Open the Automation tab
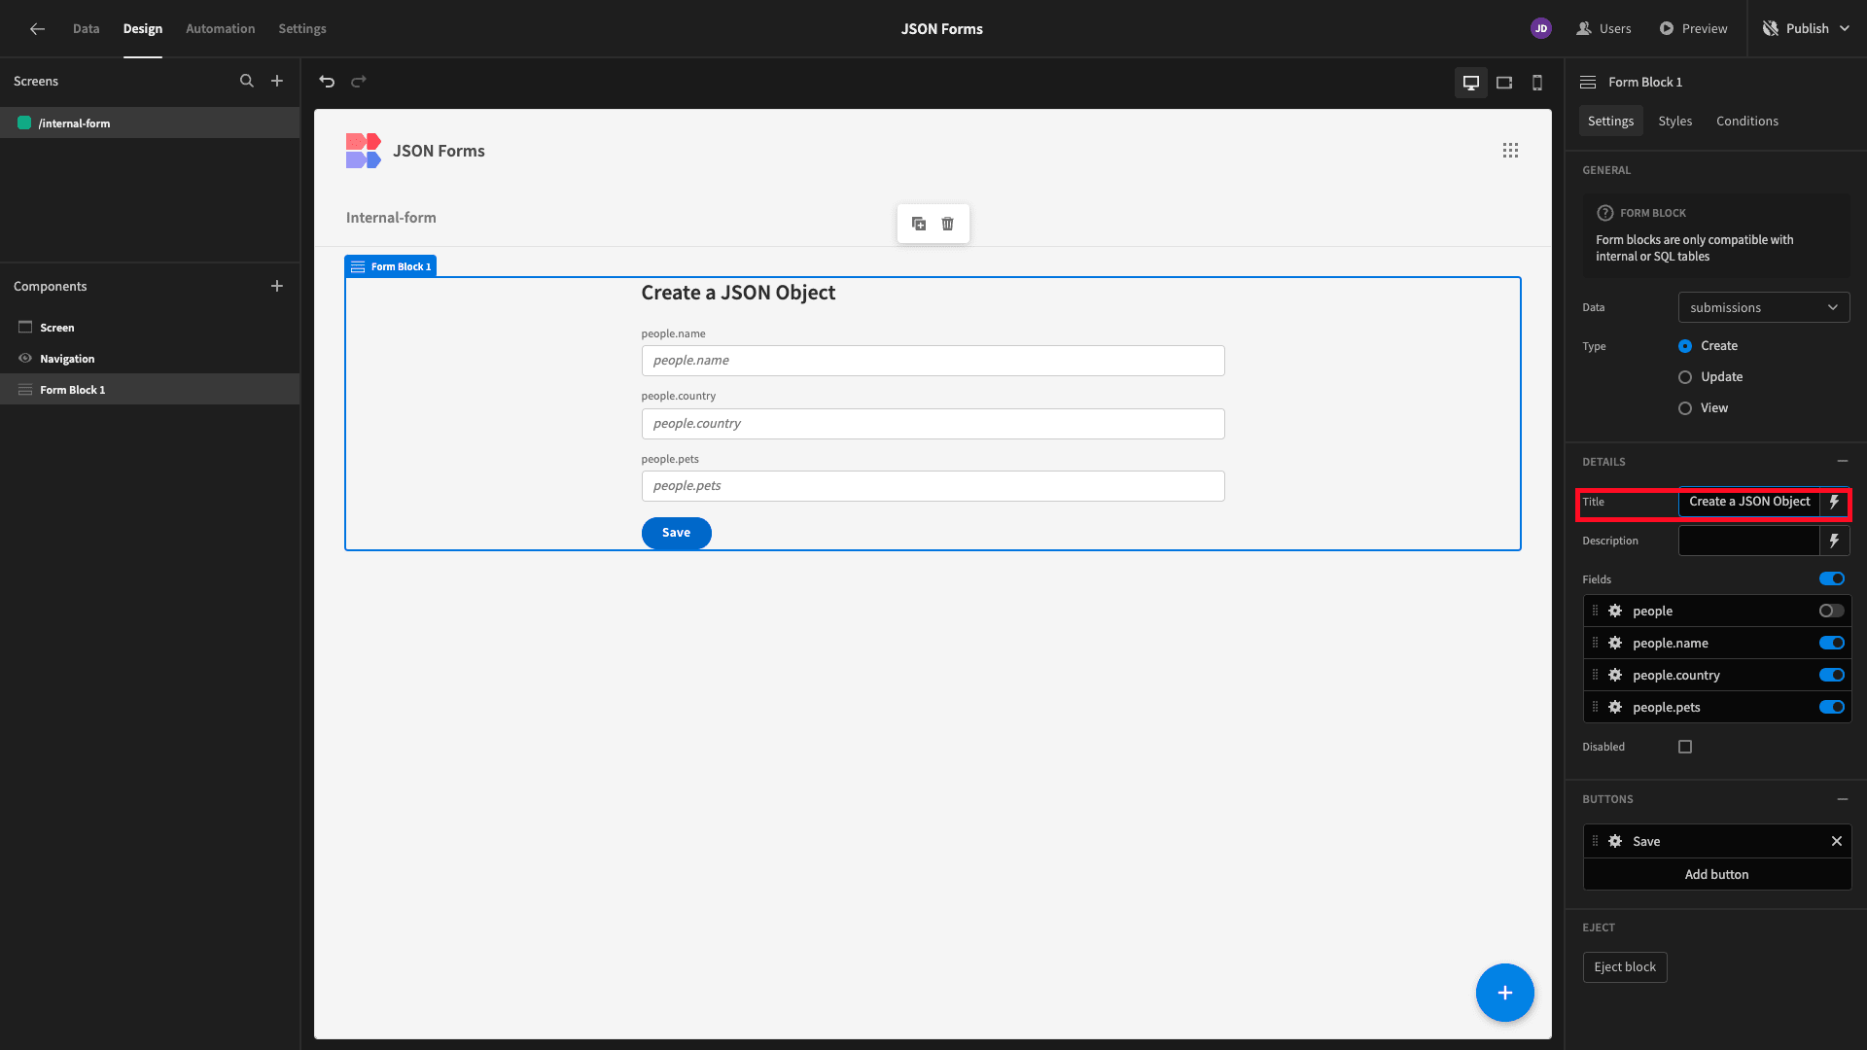 click(220, 29)
